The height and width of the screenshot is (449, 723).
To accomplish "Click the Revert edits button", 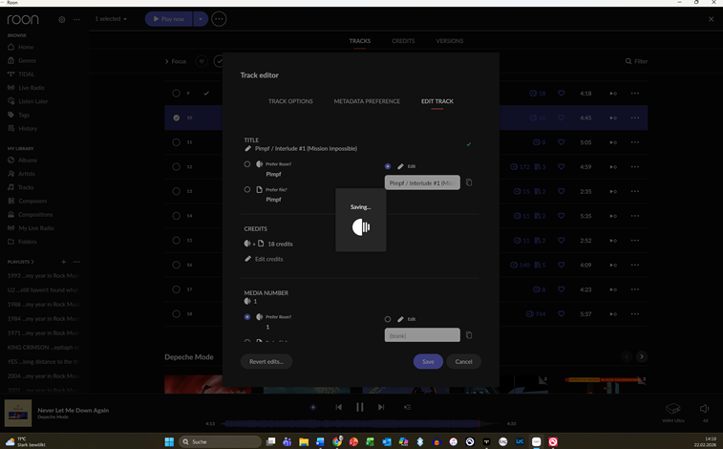I will click(x=266, y=362).
